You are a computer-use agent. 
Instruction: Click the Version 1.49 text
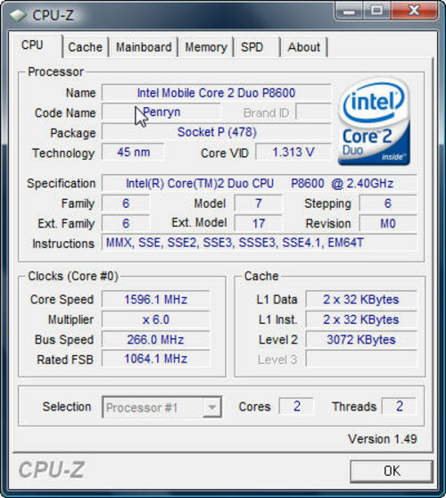382,439
